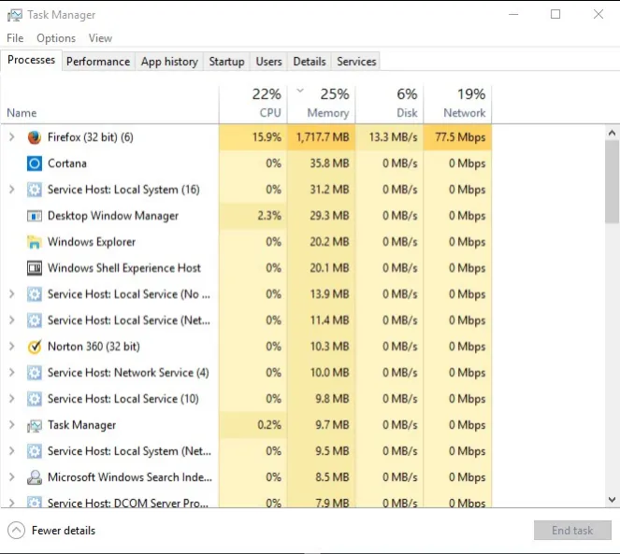Expand Service Host: Network Service (4)
Image resolution: width=620 pixels, height=554 pixels.
(x=12, y=372)
